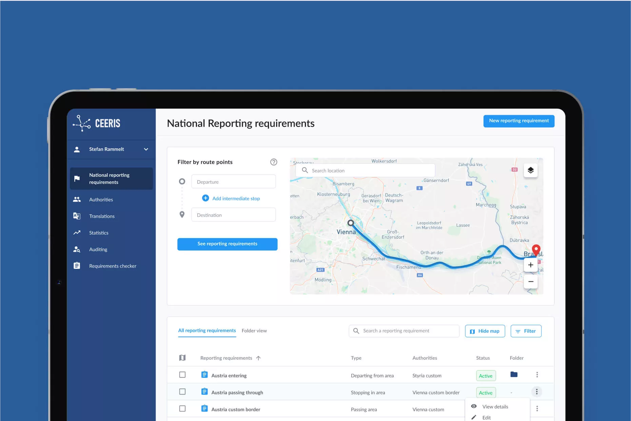Zoom out on the map

coord(531,281)
